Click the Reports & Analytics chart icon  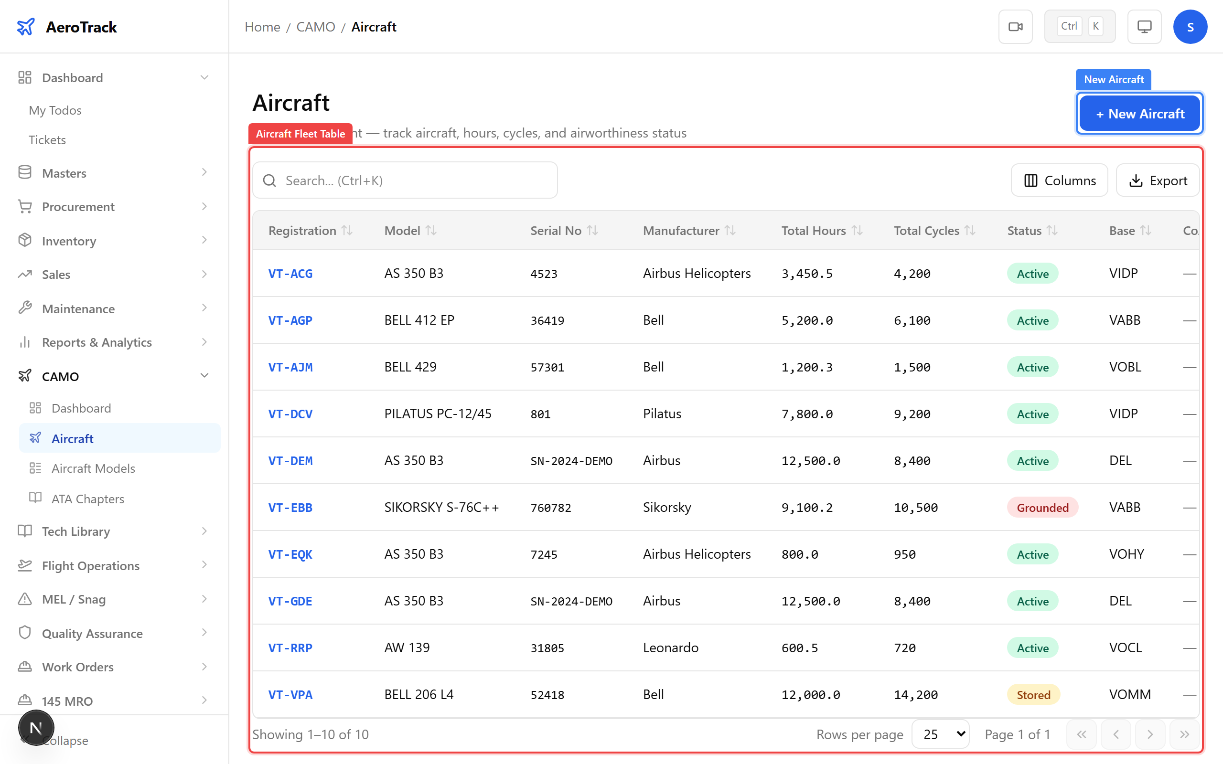coord(25,342)
